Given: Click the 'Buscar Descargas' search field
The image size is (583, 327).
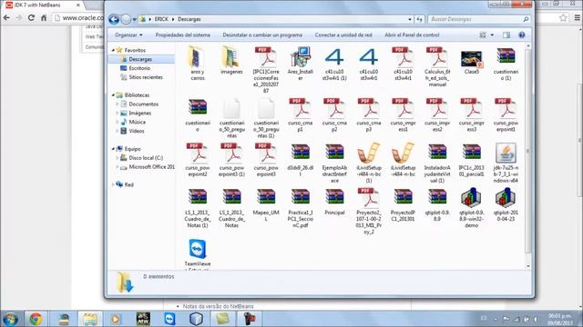Looking at the screenshot, I should pyautogui.click(x=479, y=19).
